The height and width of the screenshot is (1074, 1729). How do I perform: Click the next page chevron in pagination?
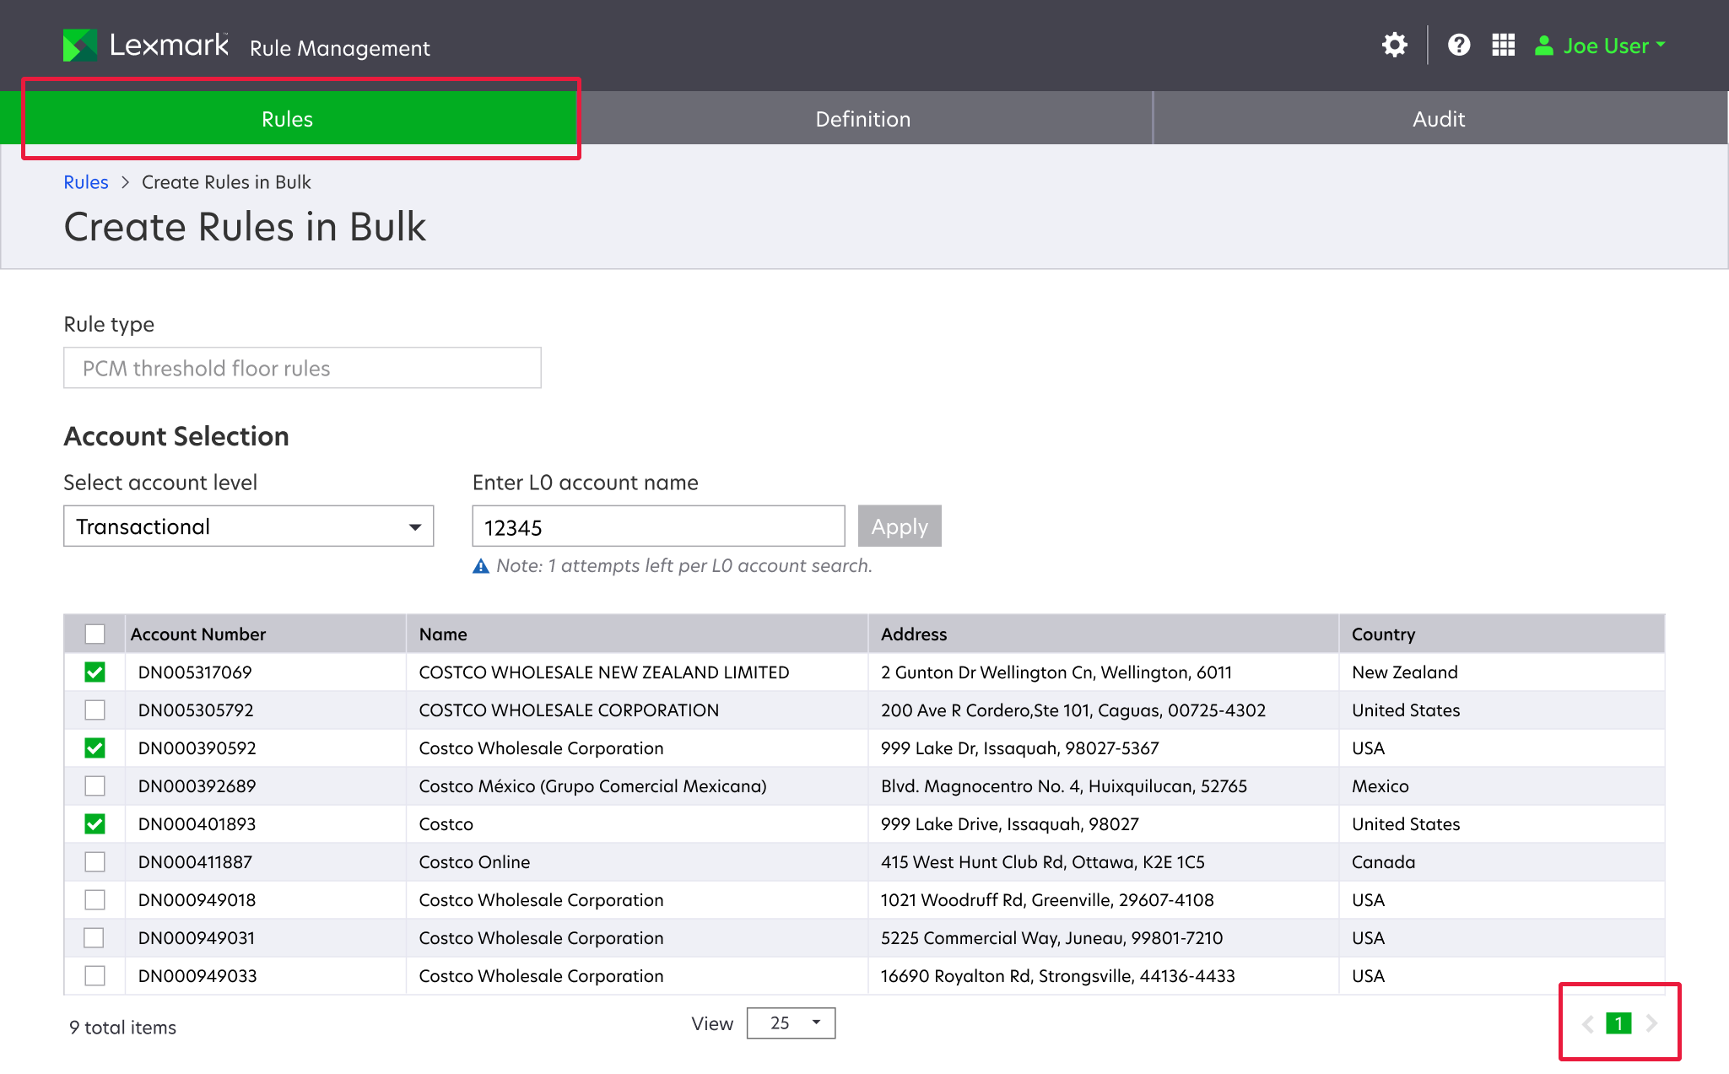coord(1652,1023)
